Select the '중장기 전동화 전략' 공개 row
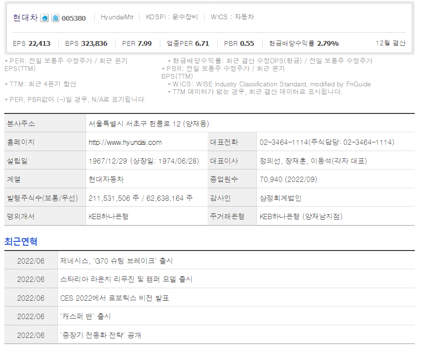The width and height of the screenshot is (423, 349). coord(210,335)
